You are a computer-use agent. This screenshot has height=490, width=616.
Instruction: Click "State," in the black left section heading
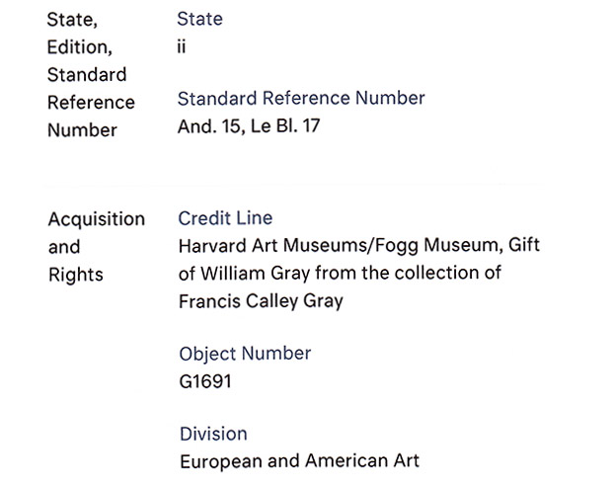click(x=72, y=19)
